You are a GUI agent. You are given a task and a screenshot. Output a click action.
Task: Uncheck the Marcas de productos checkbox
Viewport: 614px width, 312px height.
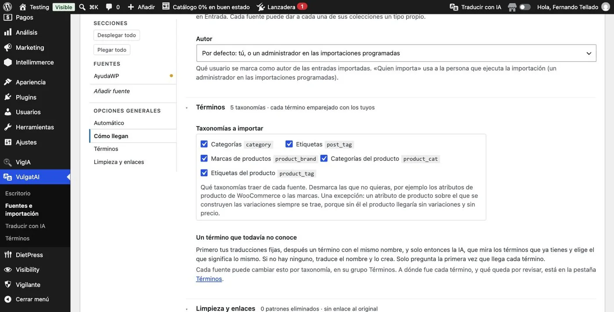pos(204,159)
